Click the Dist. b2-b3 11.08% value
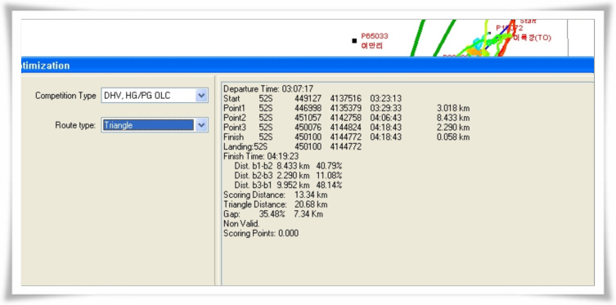 tap(329, 176)
